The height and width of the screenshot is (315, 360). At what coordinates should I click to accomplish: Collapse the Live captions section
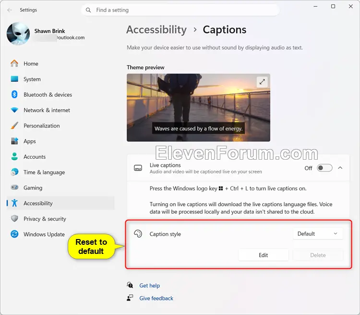pyautogui.click(x=340, y=168)
